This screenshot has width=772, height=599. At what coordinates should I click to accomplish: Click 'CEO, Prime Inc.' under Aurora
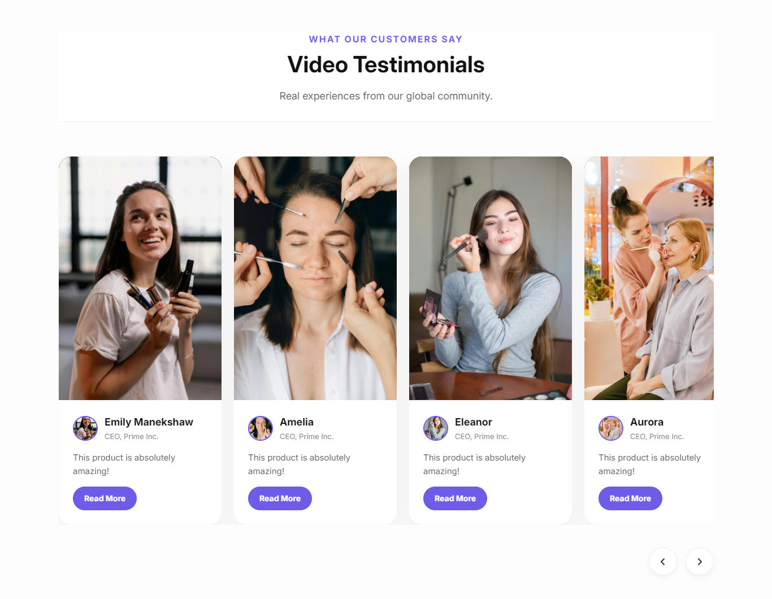coord(657,436)
